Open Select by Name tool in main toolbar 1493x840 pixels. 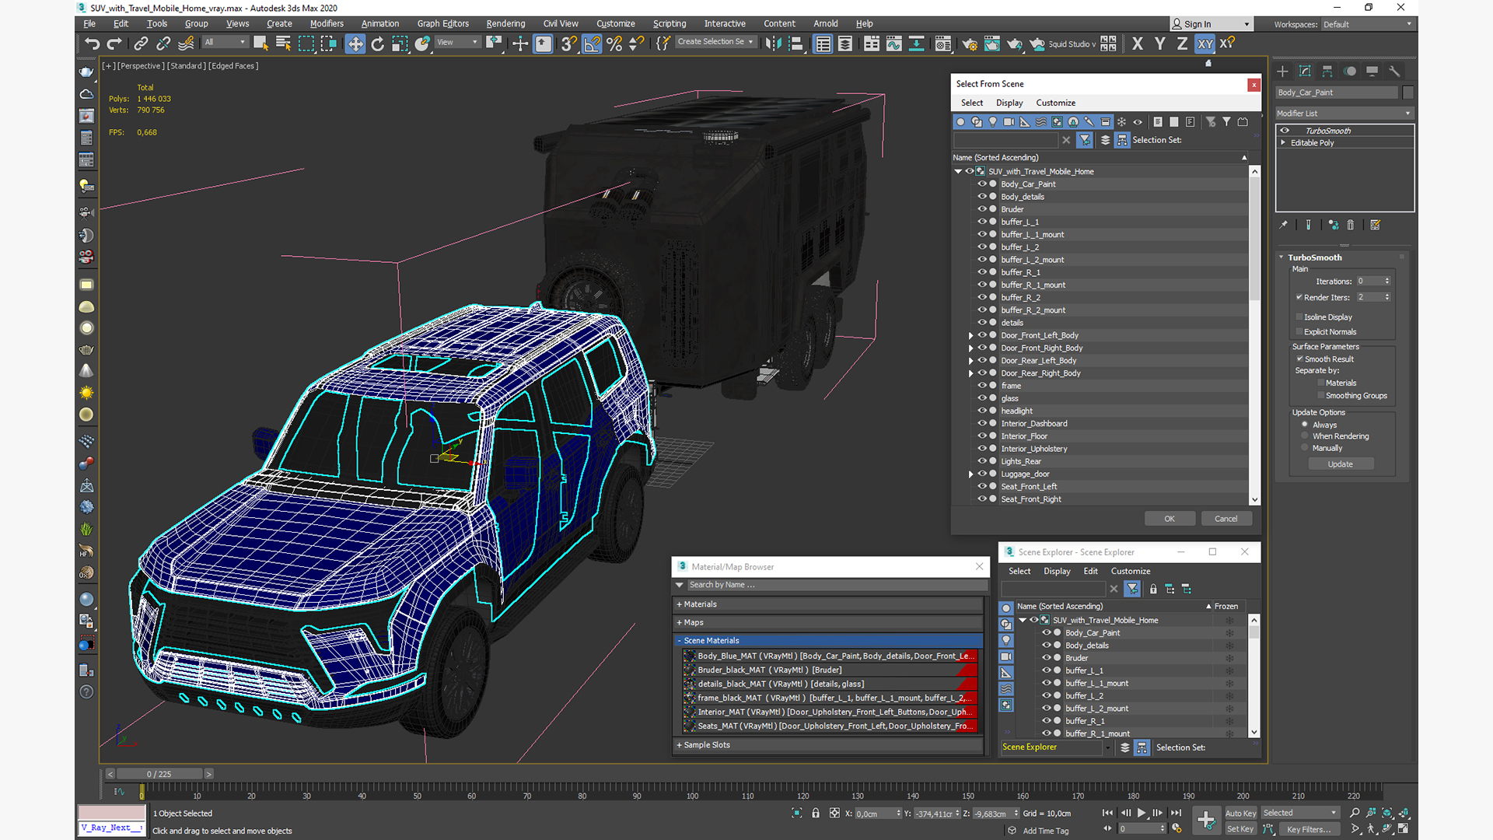pos(283,44)
